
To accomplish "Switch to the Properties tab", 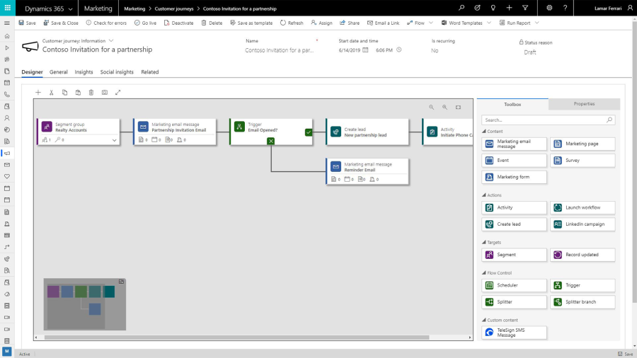I will [x=584, y=104].
